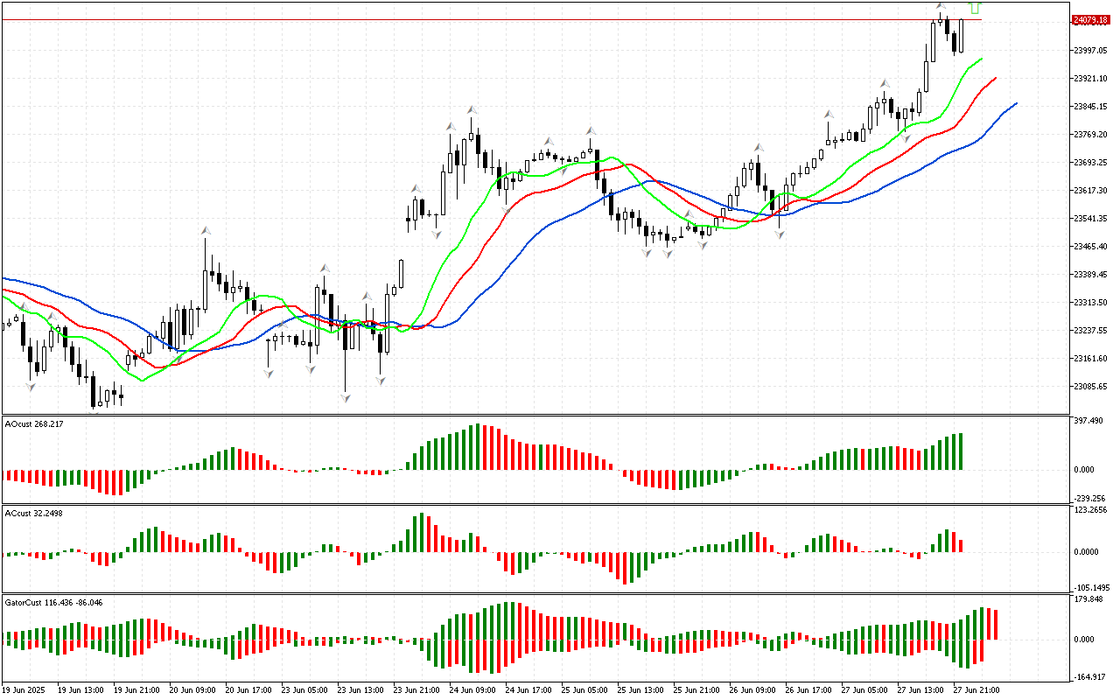Click the up fractal above the 24 Jun peak
Image resolution: width=1120 pixels, height=700 pixels.
472,110
